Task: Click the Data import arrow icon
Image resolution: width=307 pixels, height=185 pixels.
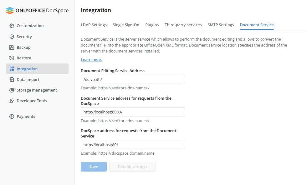Action: 12,79
